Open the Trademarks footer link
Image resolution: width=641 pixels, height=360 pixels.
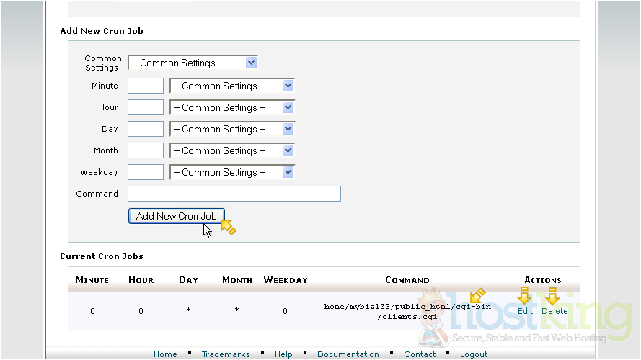[x=226, y=354]
